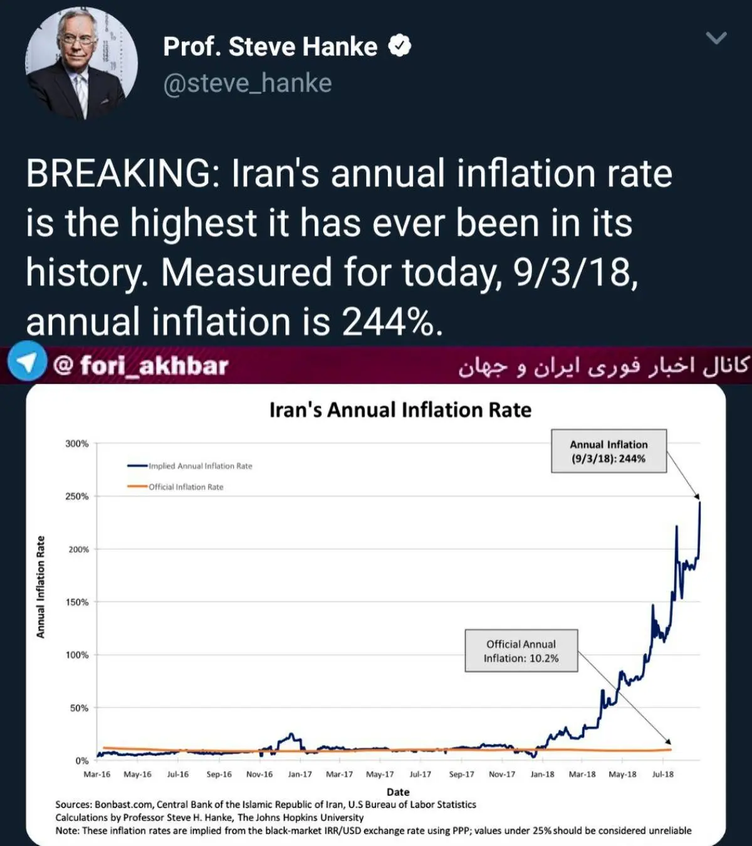Click the Jan-18 date axis label
The width and height of the screenshot is (752, 846).
tap(542, 774)
